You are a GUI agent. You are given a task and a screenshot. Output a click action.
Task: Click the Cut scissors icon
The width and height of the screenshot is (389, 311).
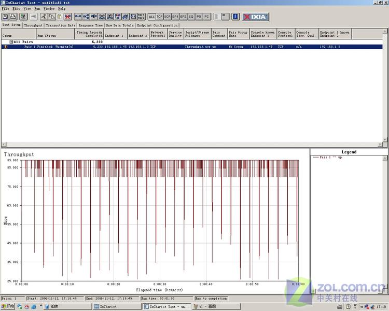pos(44,17)
